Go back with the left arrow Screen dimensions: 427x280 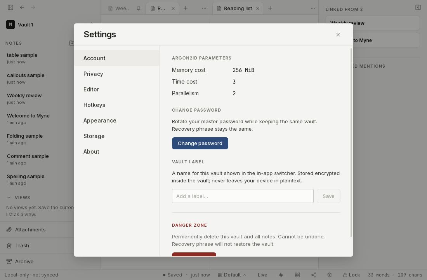(22, 7)
